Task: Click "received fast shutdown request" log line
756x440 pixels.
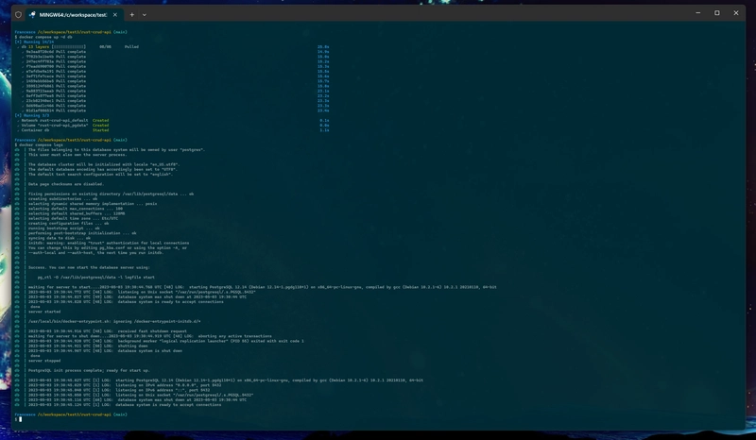Action: 108,331
